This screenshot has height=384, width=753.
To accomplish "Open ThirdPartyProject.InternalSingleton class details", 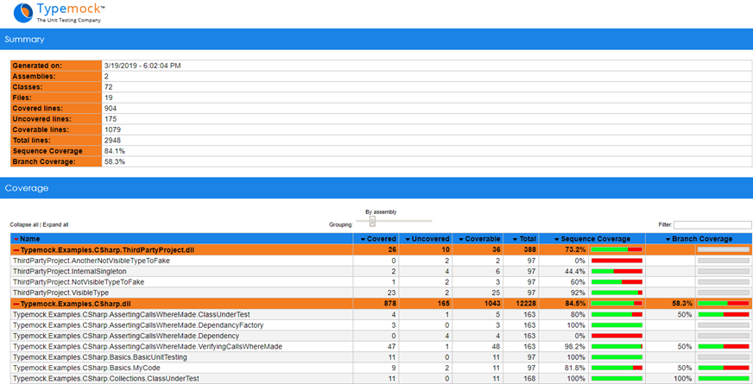I will pos(69,271).
